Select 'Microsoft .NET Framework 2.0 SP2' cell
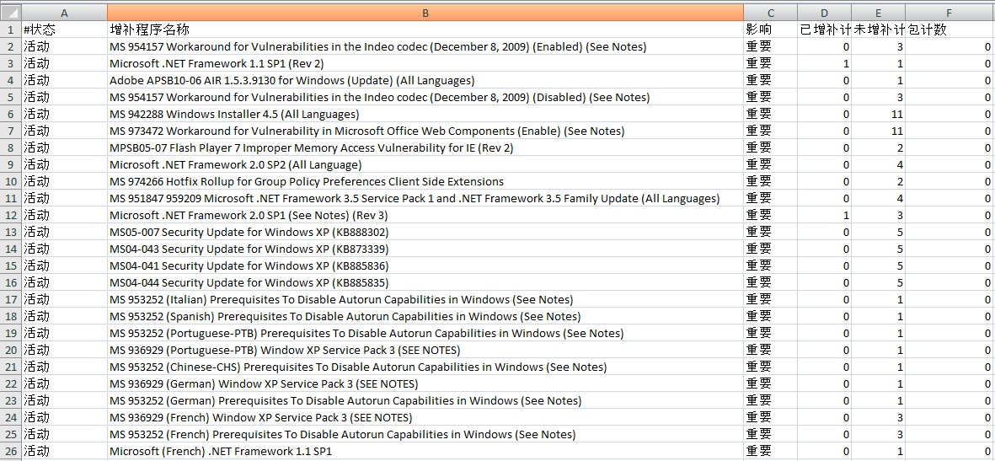Viewport: 995px width, 461px height. [x=425, y=164]
